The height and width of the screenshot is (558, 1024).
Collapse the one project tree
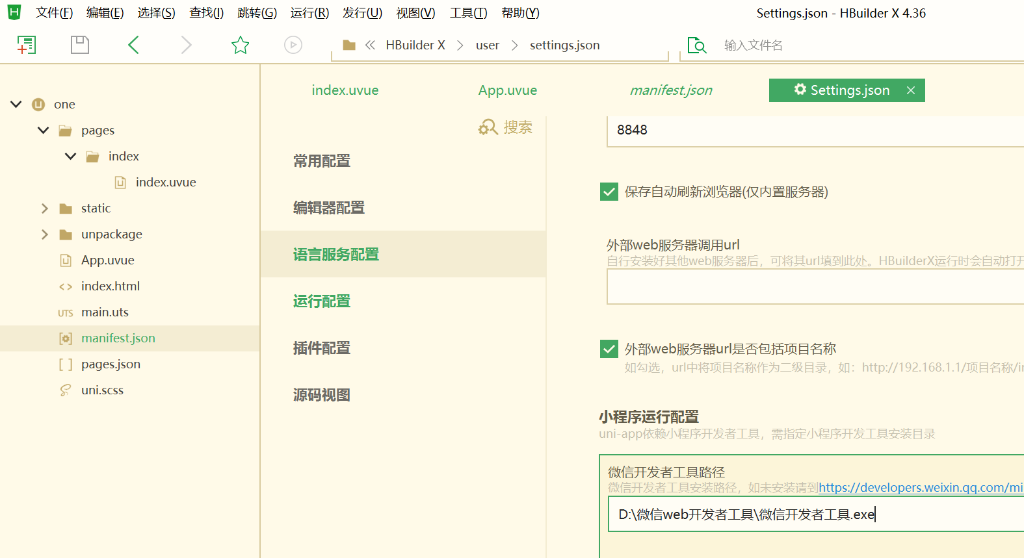tap(16, 104)
